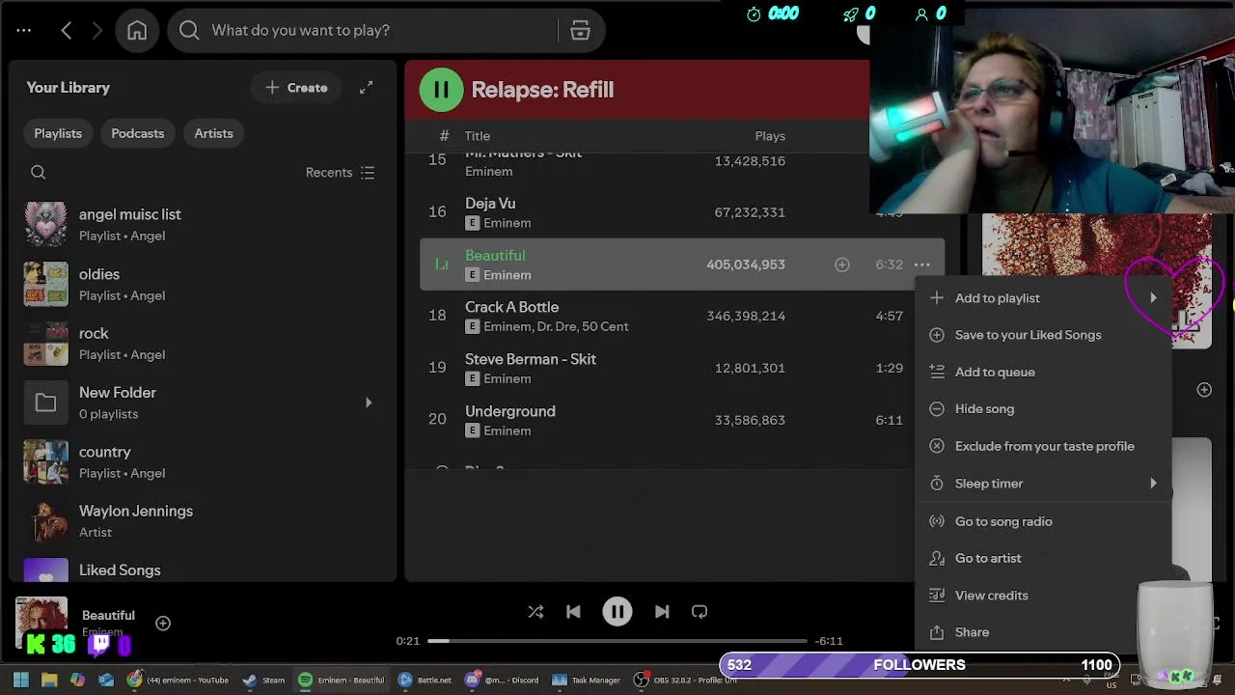
Task: Click the 0:21 elapsed time
Action: [x=408, y=641]
